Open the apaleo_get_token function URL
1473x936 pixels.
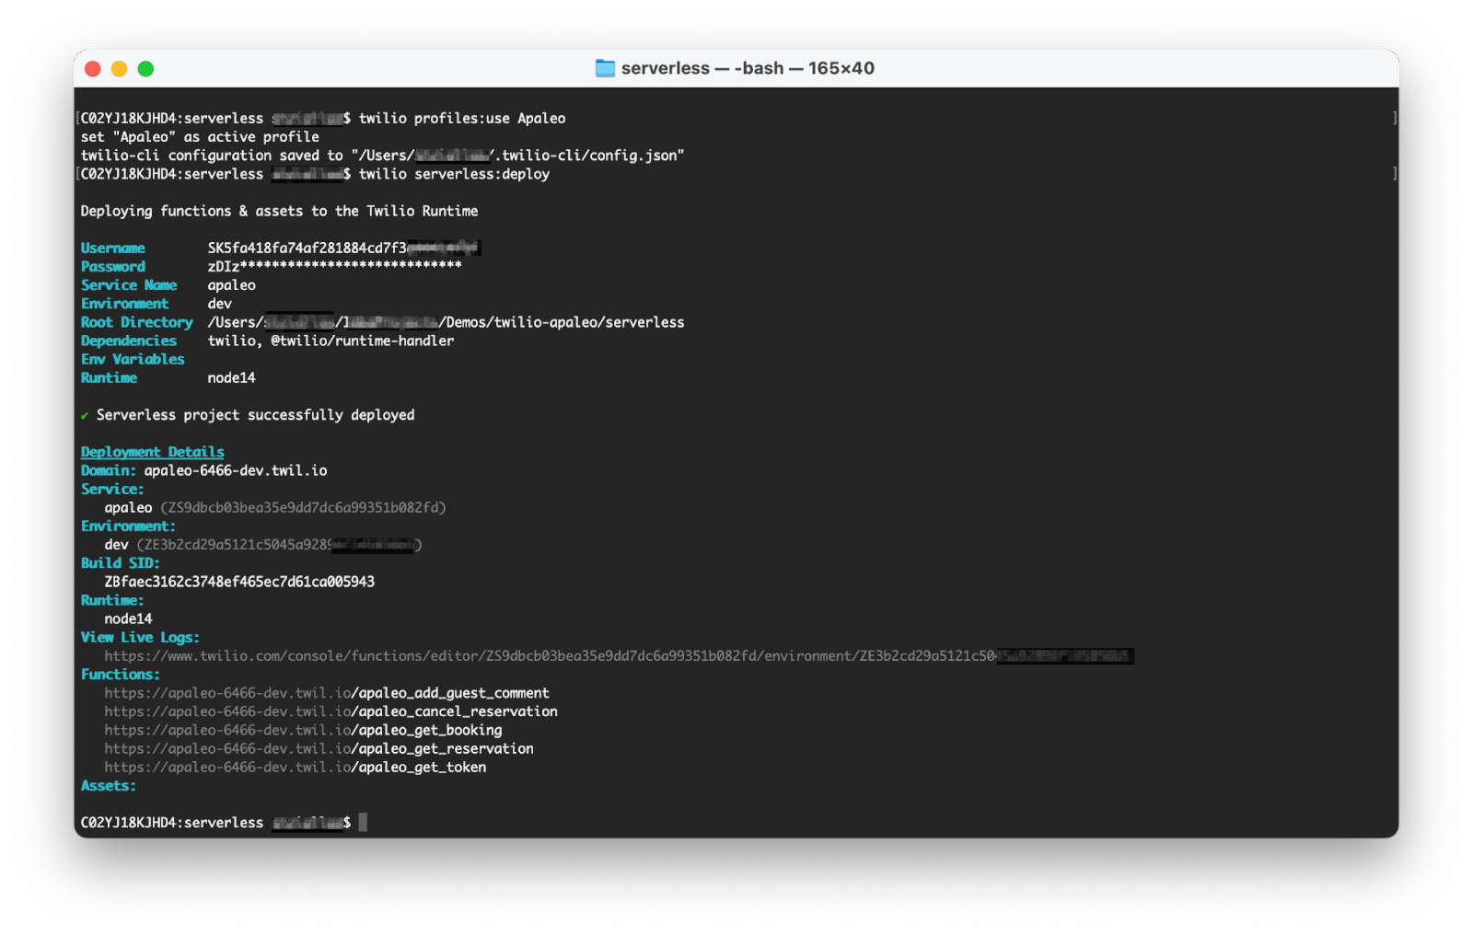[295, 767]
